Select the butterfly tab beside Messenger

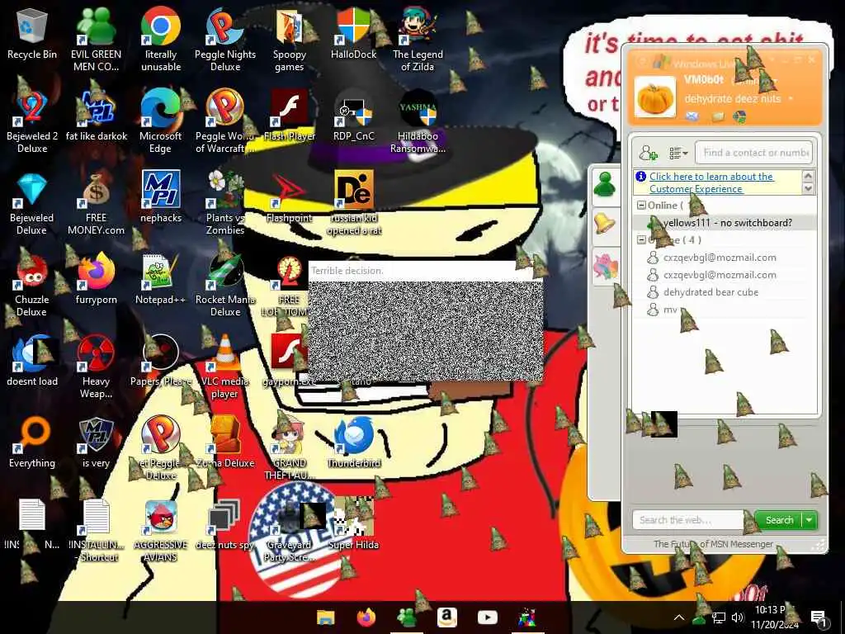pos(605,267)
